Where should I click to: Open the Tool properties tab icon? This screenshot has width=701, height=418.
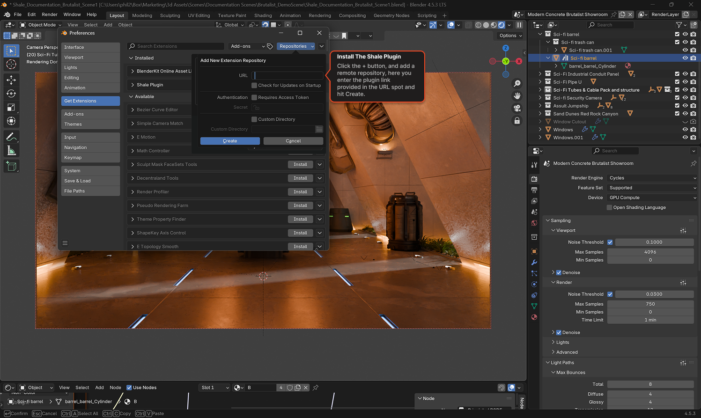tap(534, 165)
